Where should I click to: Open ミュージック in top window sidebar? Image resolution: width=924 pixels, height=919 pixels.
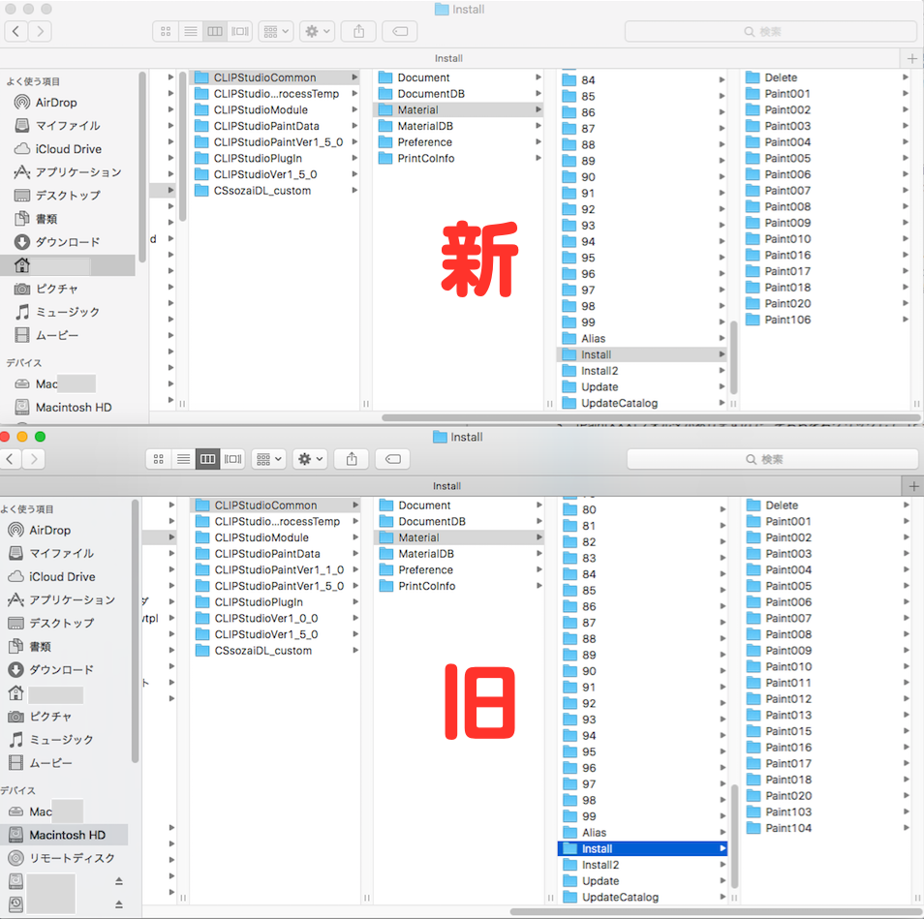click(68, 312)
